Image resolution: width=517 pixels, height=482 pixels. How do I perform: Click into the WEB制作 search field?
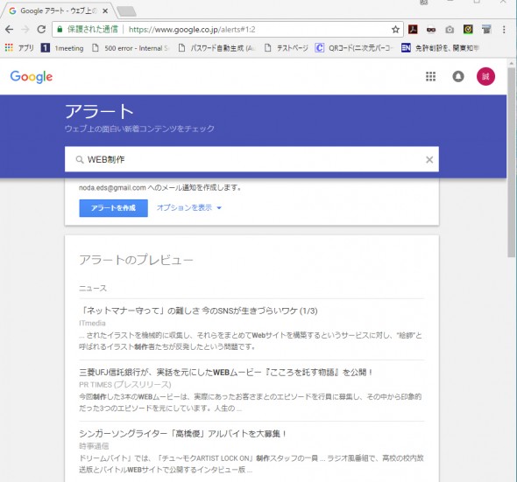pyautogui.click(x=251, y=159)
